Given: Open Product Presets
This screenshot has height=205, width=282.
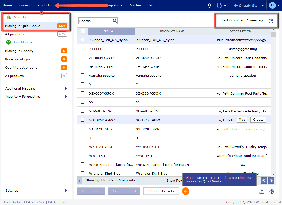Looking at the screenshot, I should coord(161,191).
